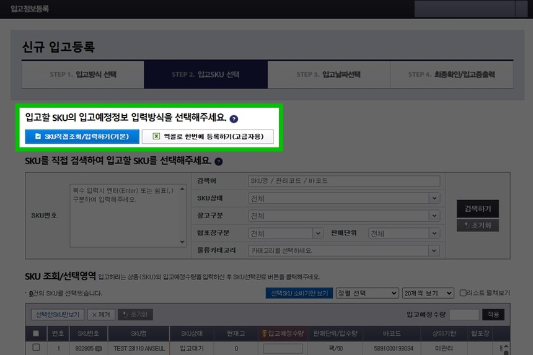Click the SKU명 column header

pos(139,333)
